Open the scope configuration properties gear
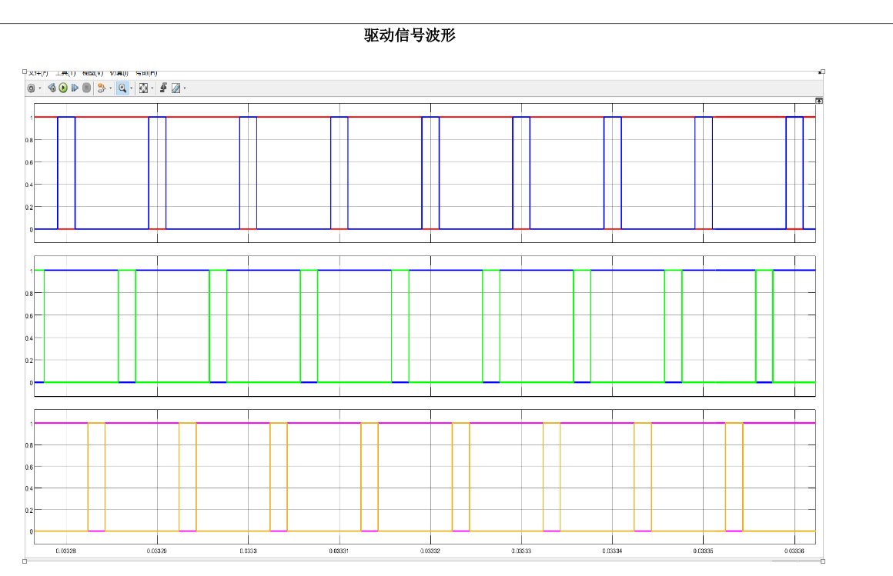This screenshot has width=893, height=576. pos(32,88)
